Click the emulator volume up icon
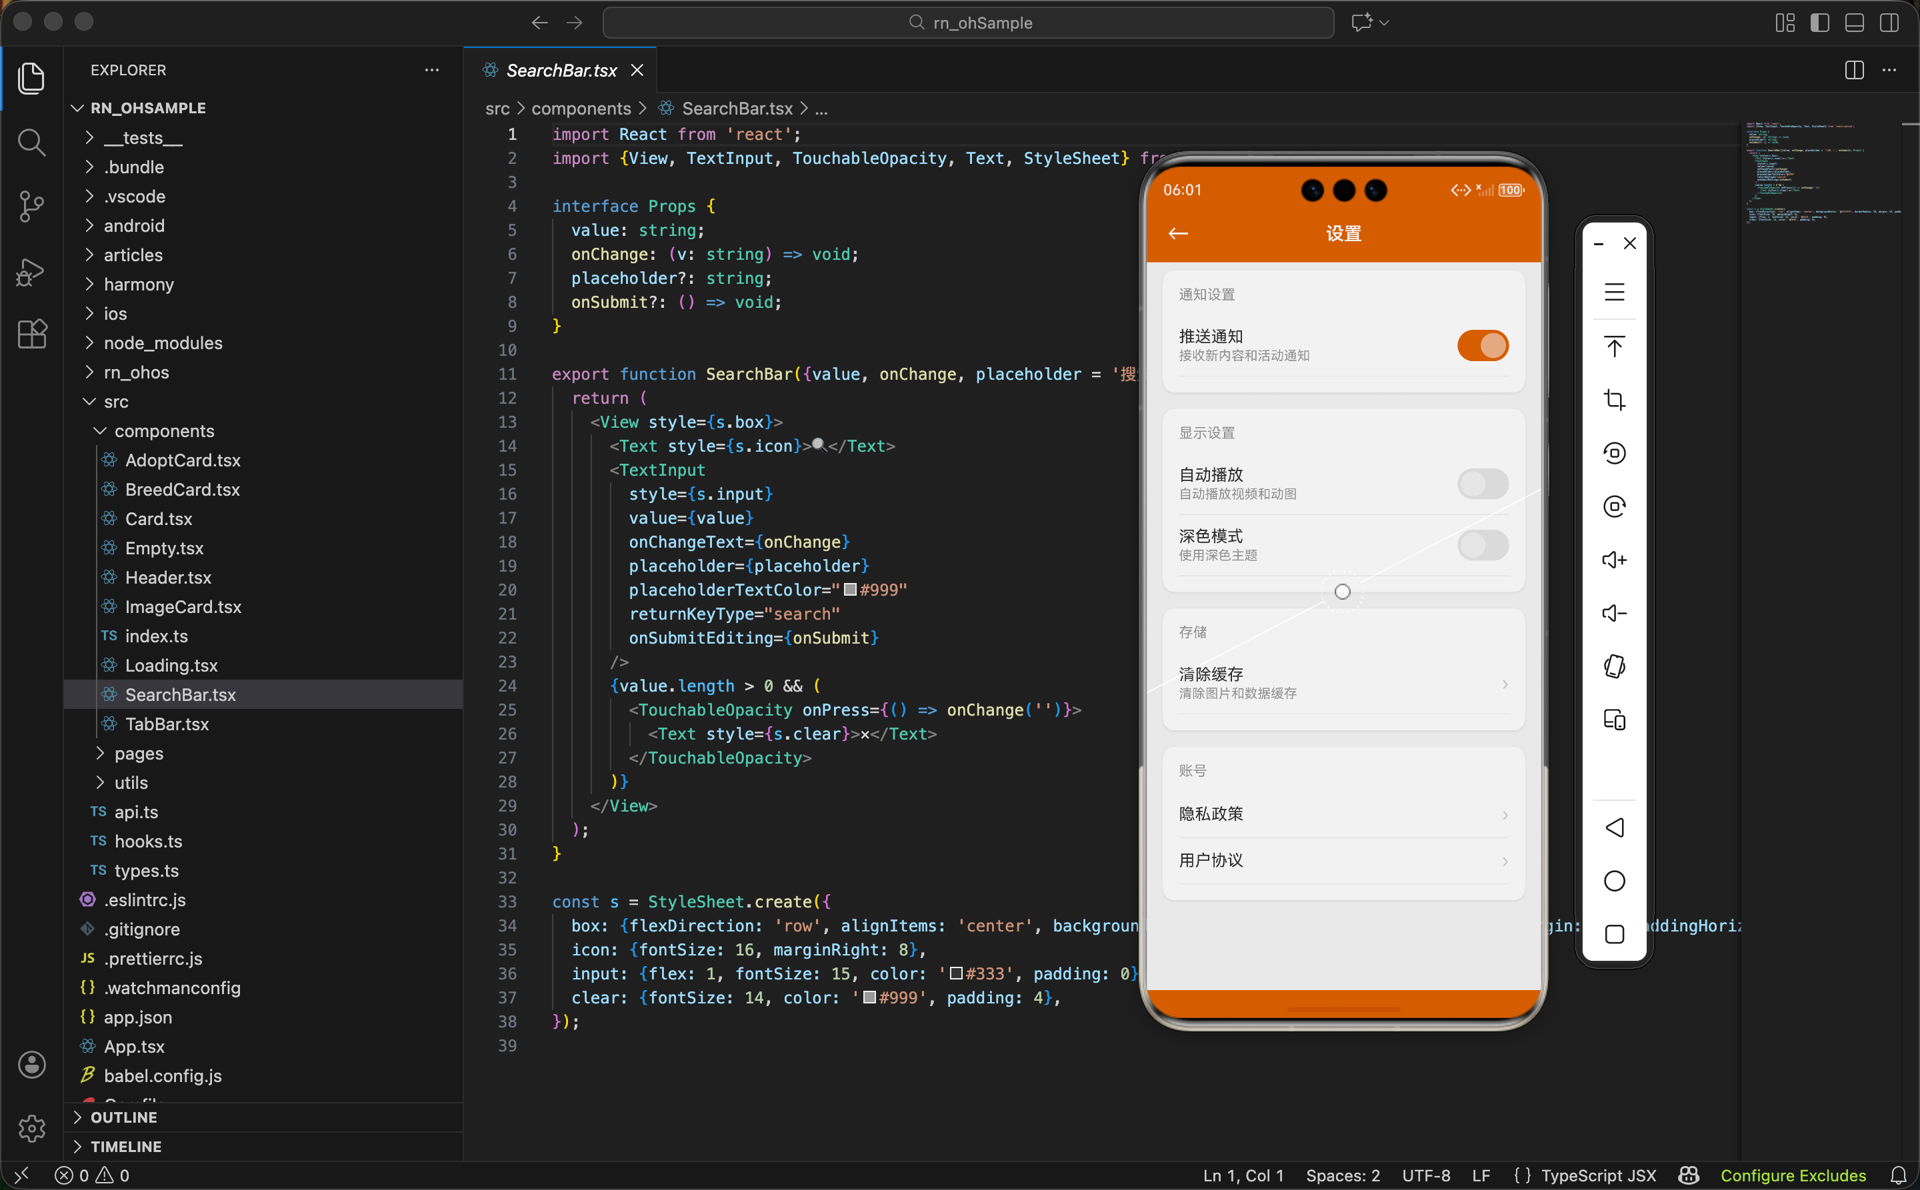The width and height of the screenshot is (1920, 1190). 1613,560
